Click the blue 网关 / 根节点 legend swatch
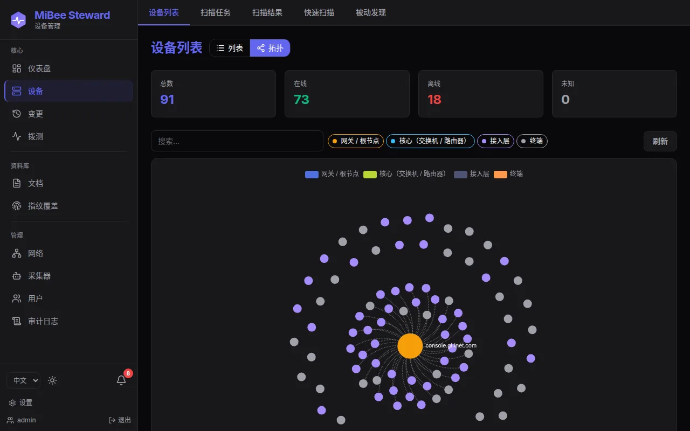Image resolution: width=690 pixels, height=431 pixels. (312, 174)
